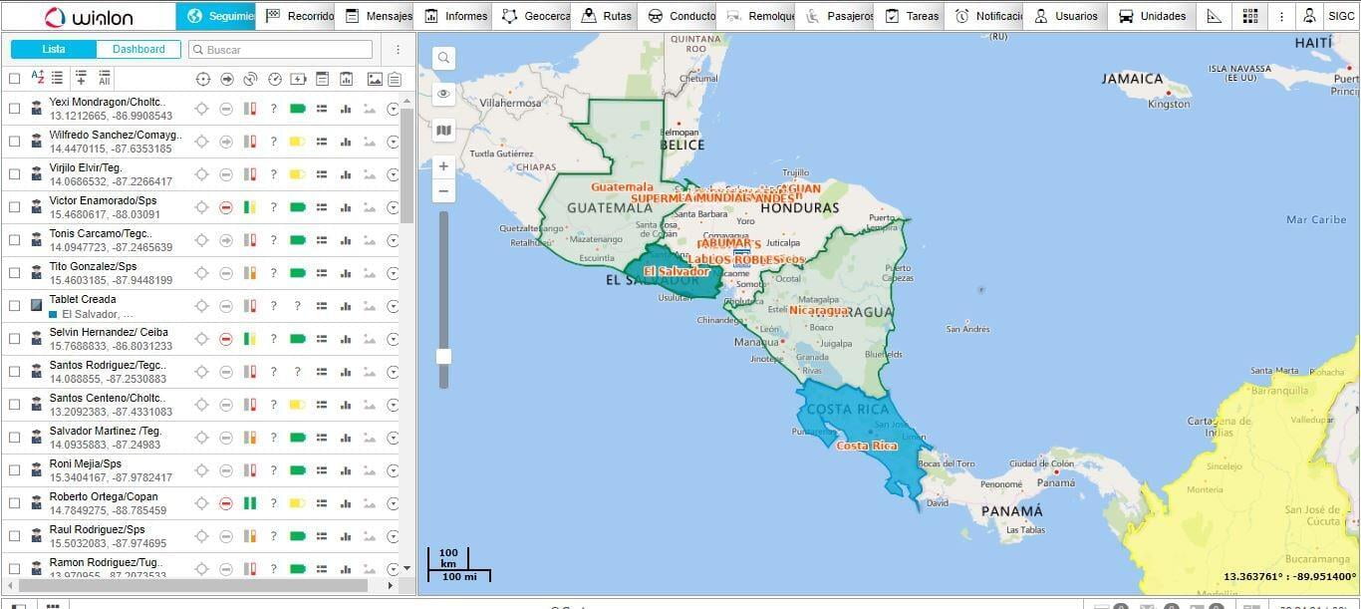Zoom in on the map
This screenshot has height=609, width=1361.
(x=443, y=166)
